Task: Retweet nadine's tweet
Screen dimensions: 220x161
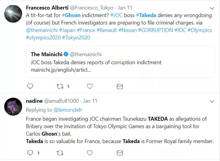Action: (60, 153)
